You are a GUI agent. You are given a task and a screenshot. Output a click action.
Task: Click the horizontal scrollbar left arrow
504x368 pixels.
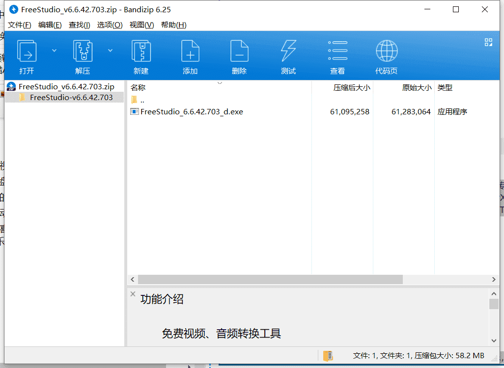tap(133, 279)
